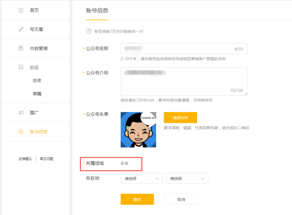Open the 总体 data submenu

37,81
